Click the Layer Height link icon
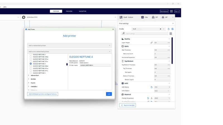Image resolution: width=223 pixels, height=125 pixels. tap(151, 42)
